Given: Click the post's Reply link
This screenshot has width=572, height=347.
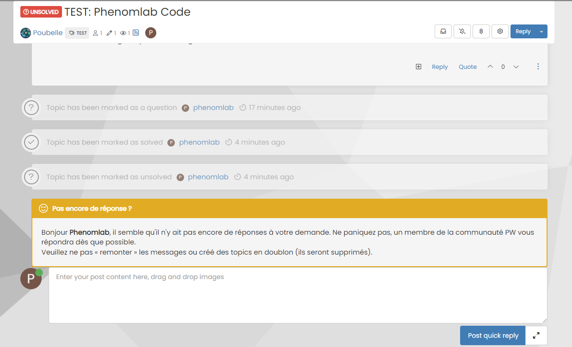Looking at the screenshot, I should coord(440,67).
